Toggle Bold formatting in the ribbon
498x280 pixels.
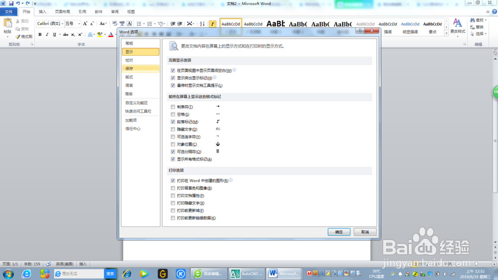point(40,34)
